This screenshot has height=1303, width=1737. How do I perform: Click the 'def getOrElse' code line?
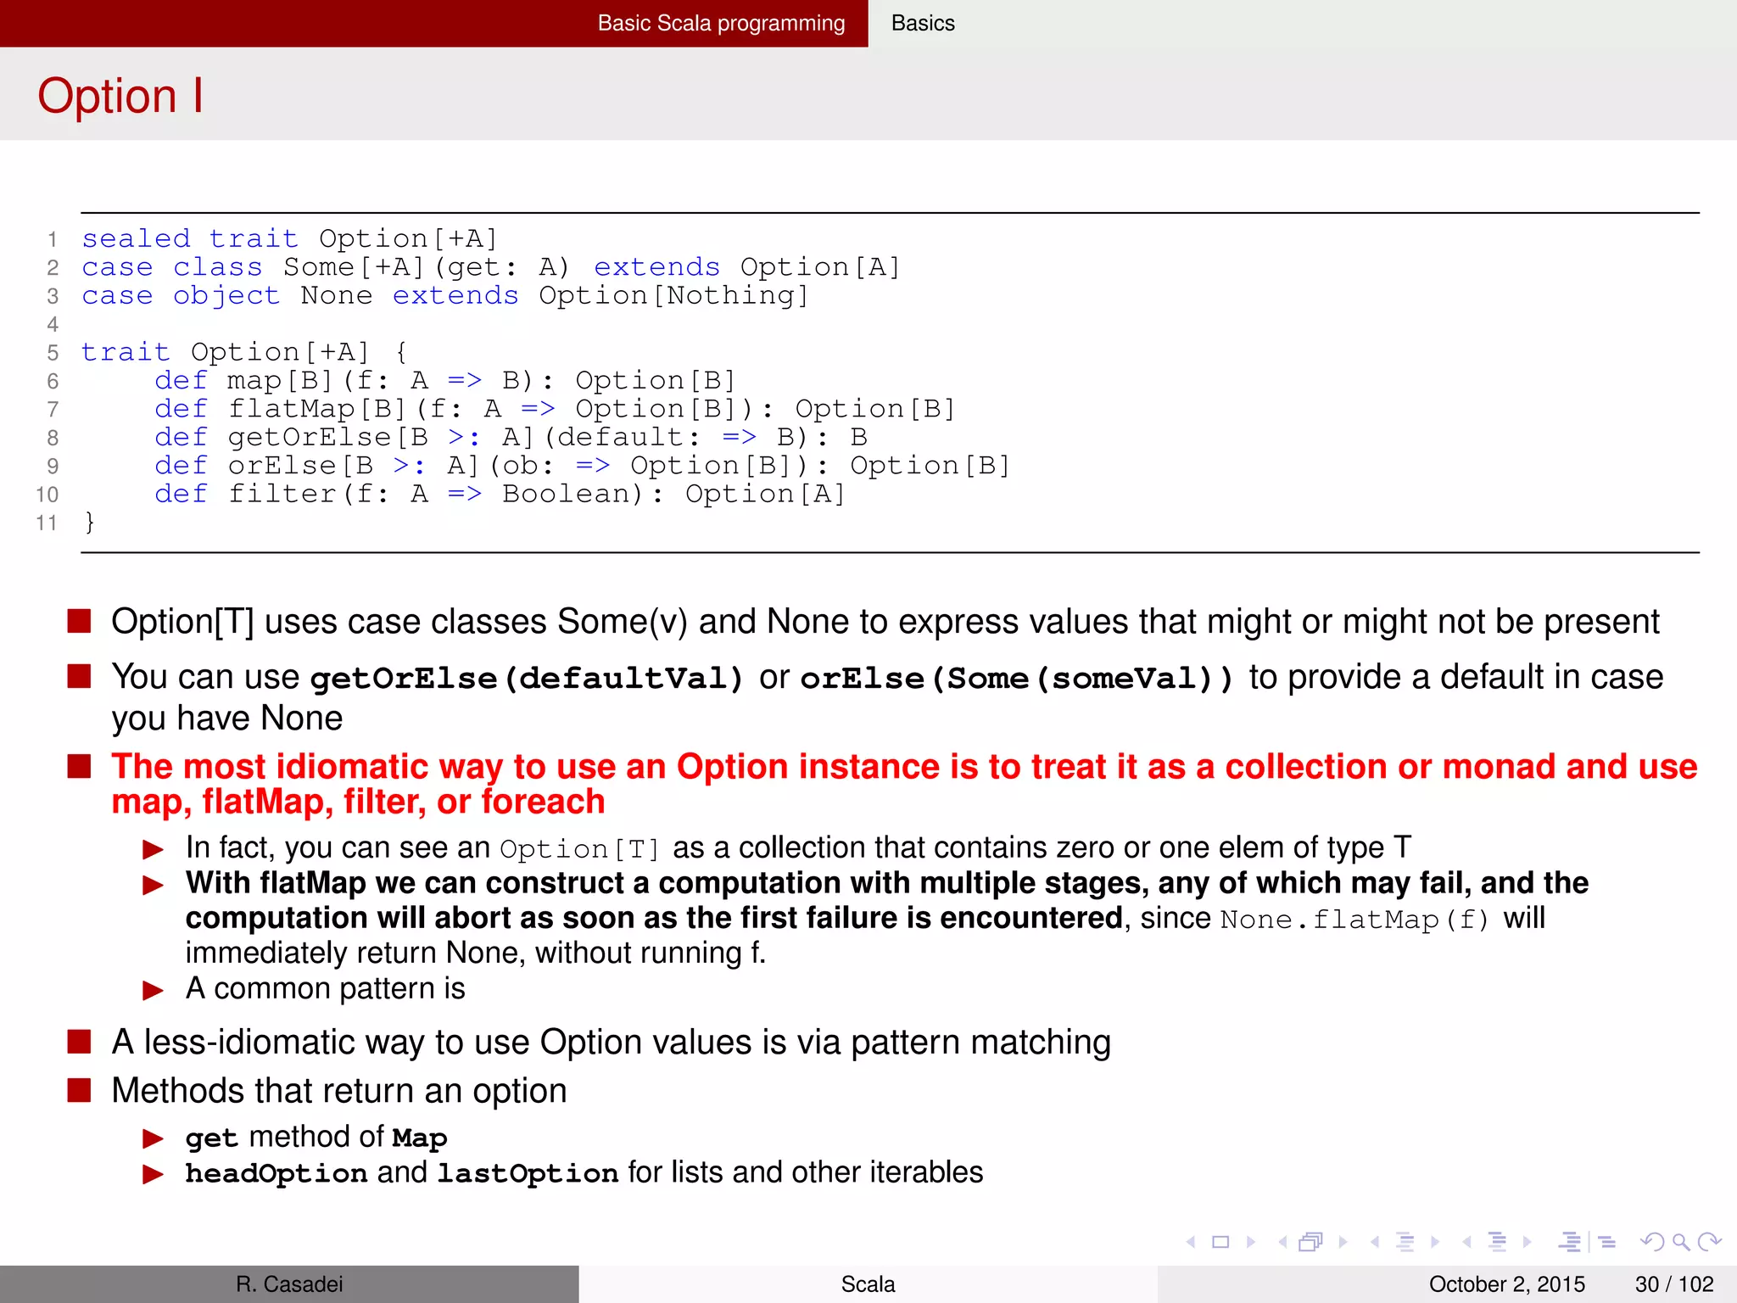coord(511,437)
